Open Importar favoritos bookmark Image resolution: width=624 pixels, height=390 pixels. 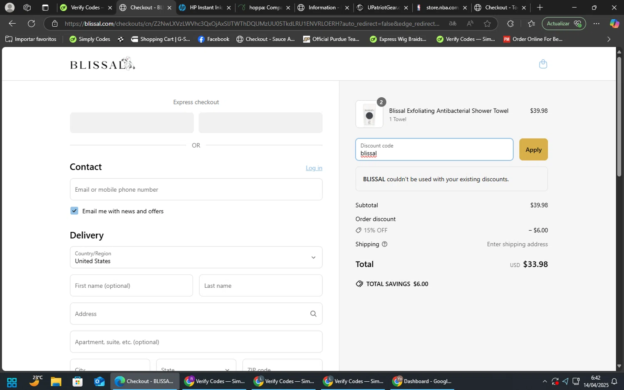click(31, 39)
